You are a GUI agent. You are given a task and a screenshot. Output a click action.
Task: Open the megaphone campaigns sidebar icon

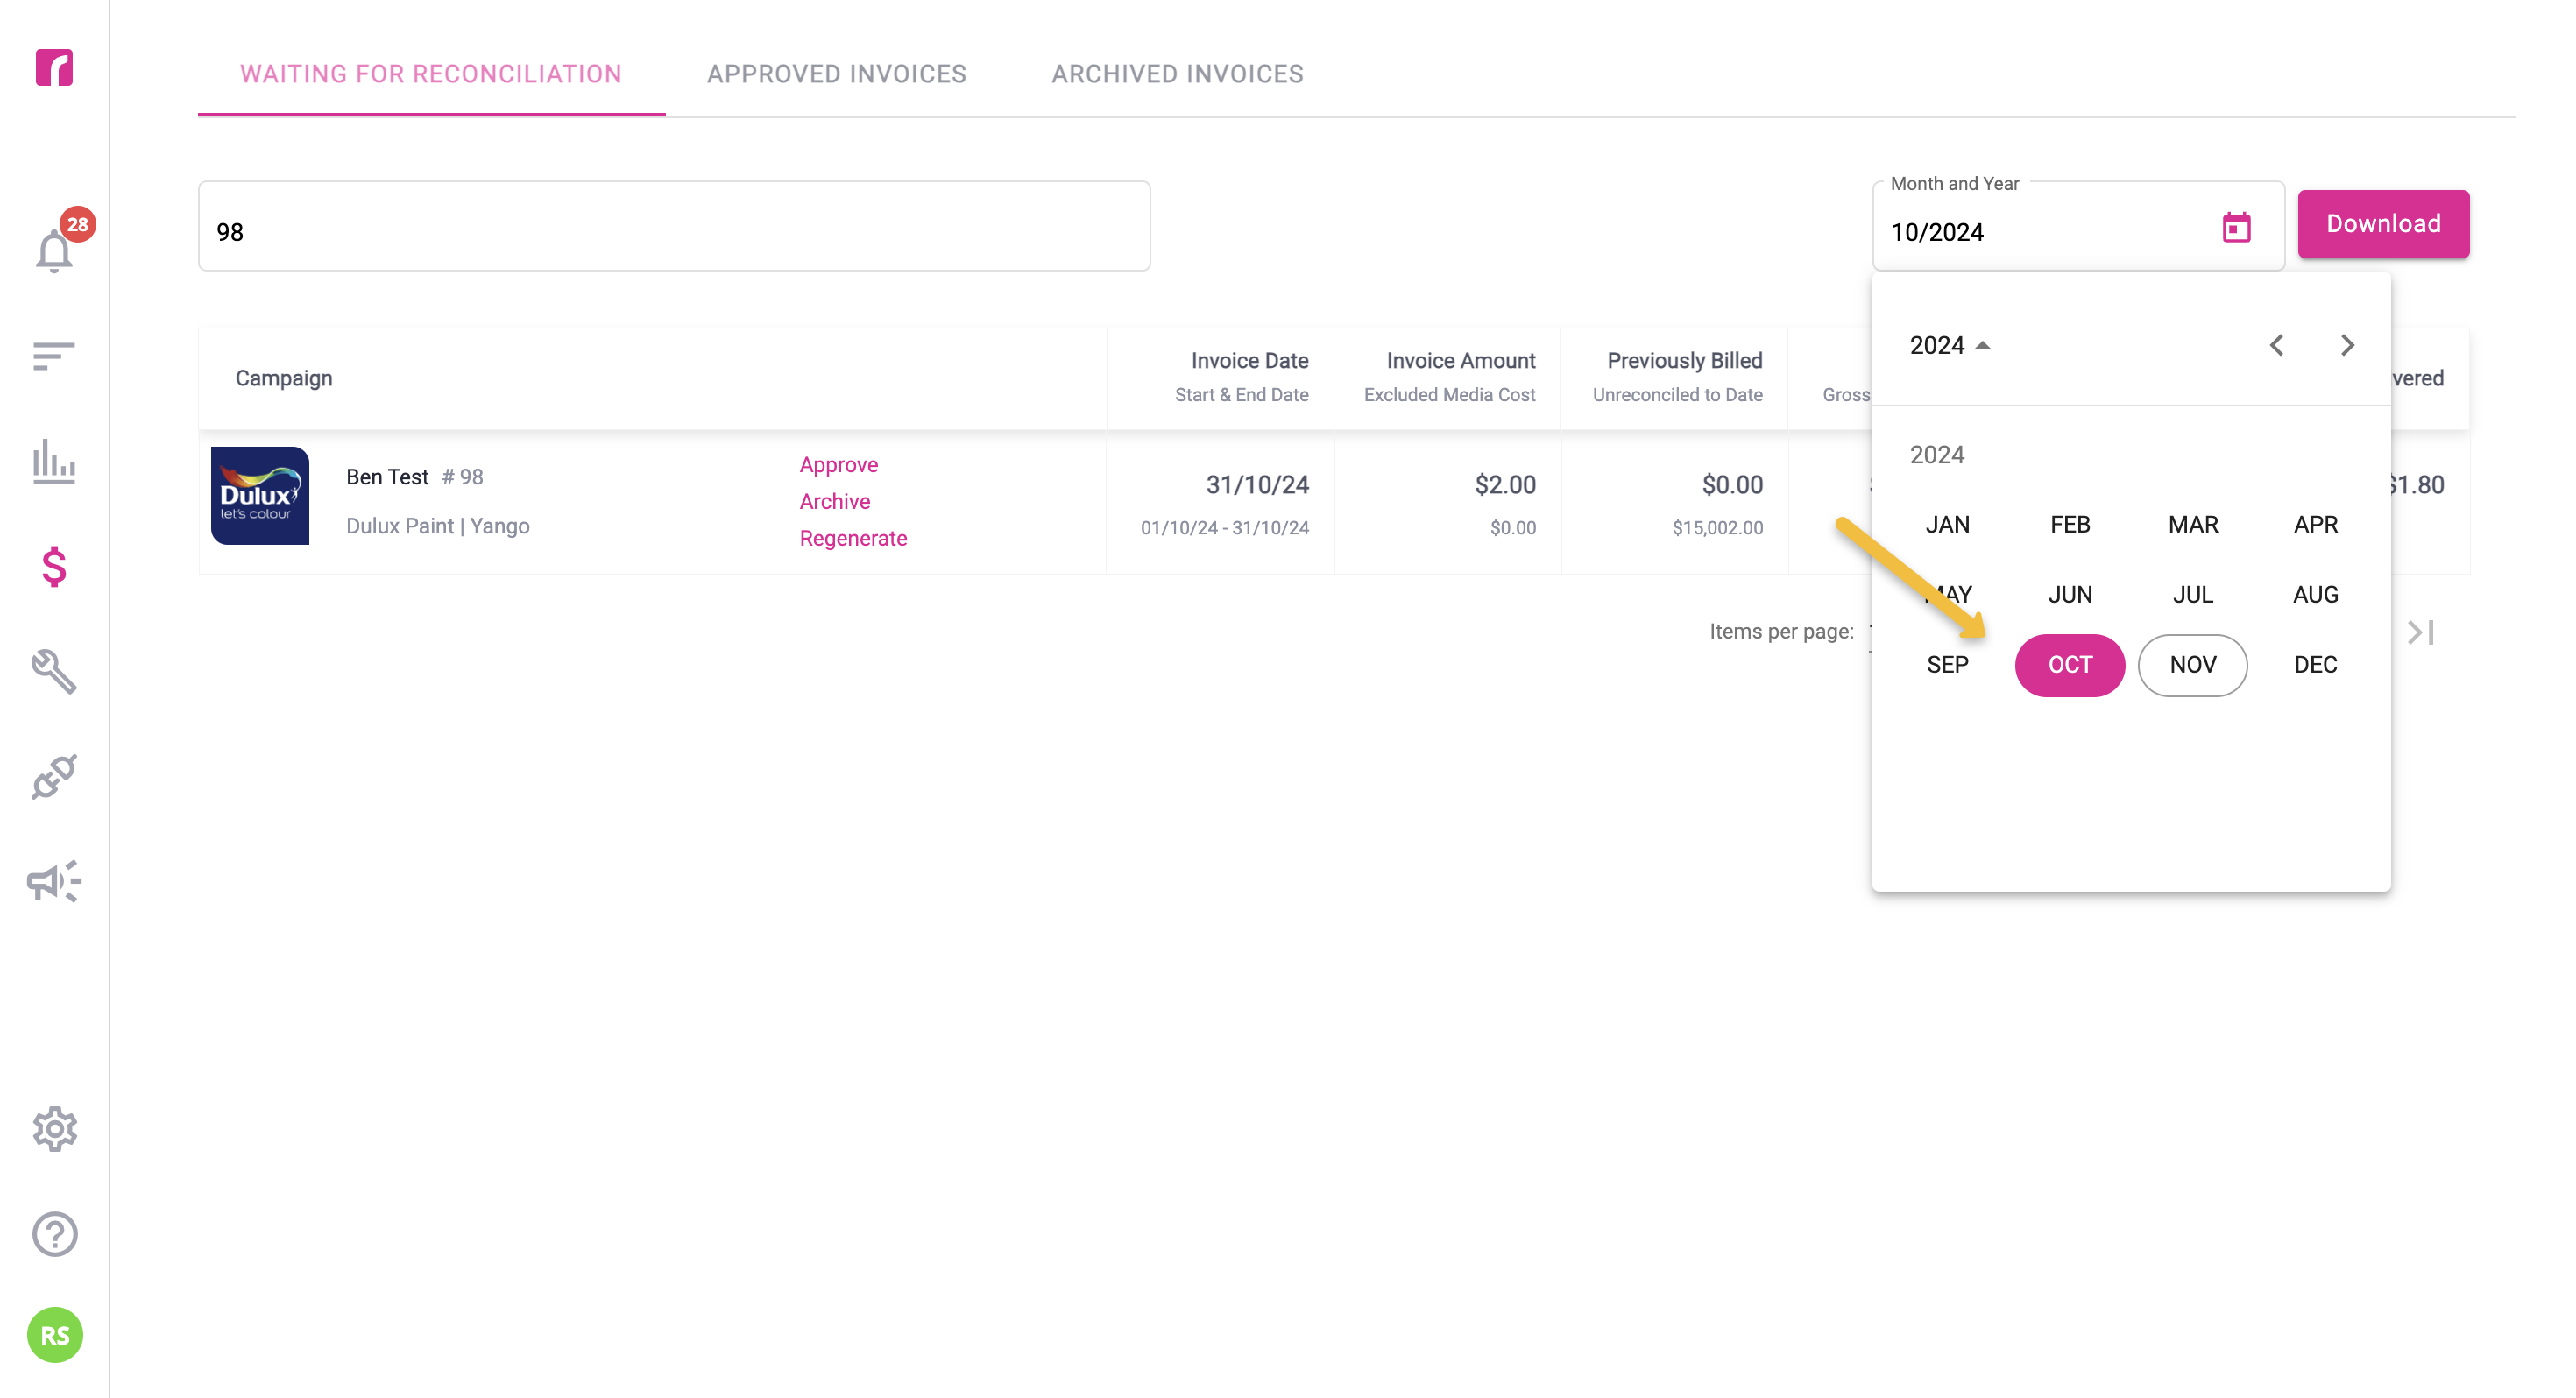coord(54,881)
